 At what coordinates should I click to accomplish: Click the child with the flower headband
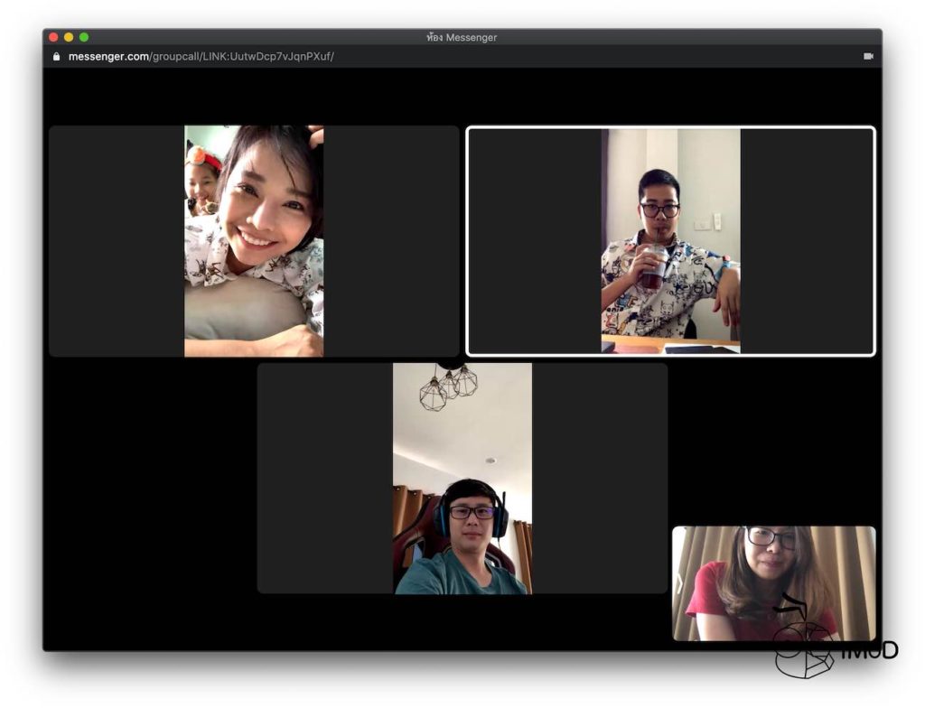[201, 178]
